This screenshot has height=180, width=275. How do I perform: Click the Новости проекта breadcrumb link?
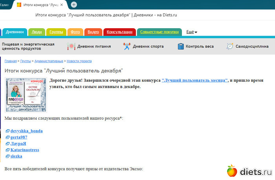pos(79,61)
